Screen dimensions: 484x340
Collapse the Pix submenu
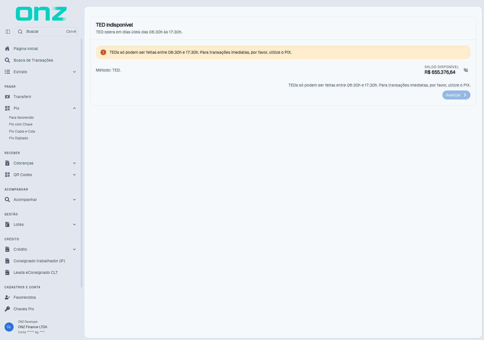tap(74, 108)
